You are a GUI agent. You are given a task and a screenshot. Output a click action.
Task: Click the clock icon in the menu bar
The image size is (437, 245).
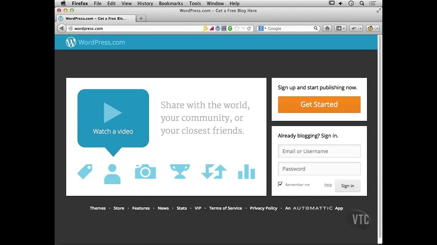(x=351, y=3)
